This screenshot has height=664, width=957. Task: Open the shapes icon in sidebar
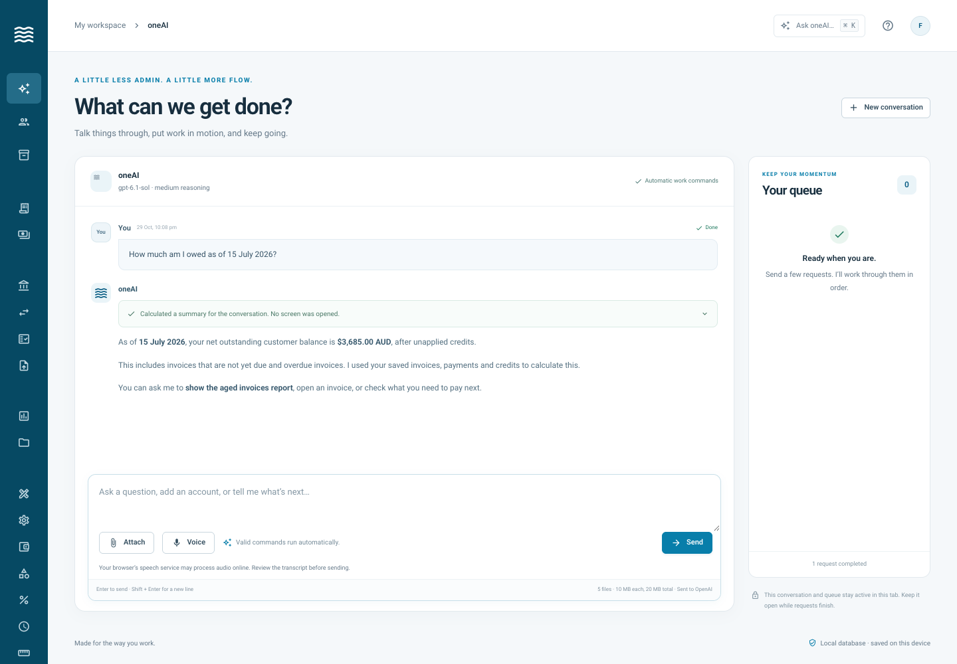click(x=24, y=573)
